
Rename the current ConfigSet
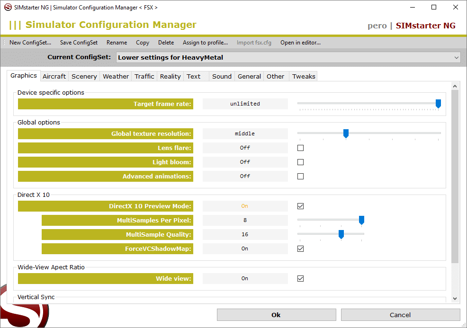(117, 43)
